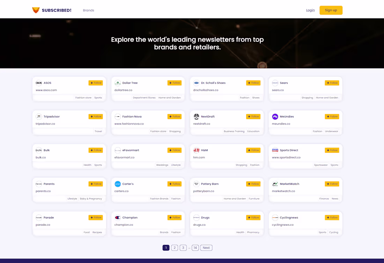Click the Dollar Tree logo icon
The height and width of the screenshot is (263, 384).
pyautogui.click(x=118, y=83)
